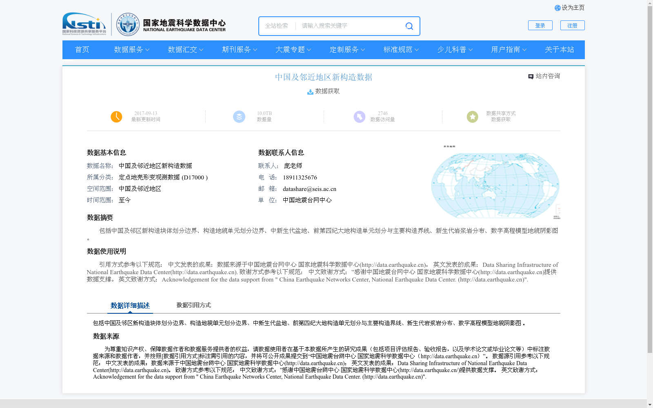
Task: Click the 设为主页 link
Action: 573,8
